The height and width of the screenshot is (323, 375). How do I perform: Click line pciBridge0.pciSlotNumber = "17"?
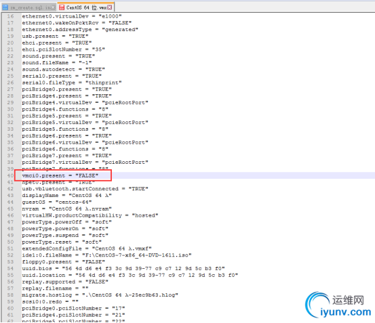click(73, 308)
